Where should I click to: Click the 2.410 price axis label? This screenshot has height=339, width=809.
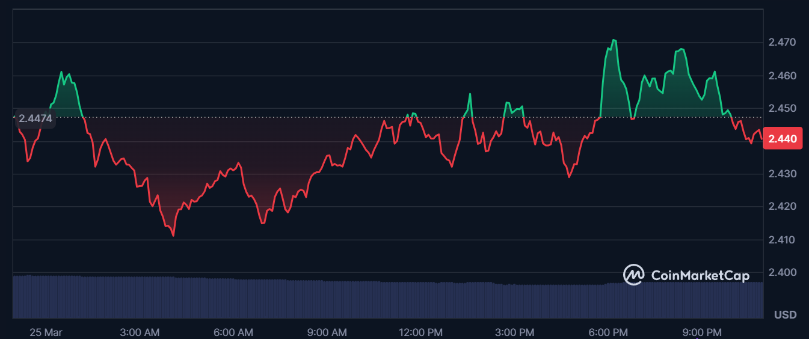tap(782, 240)
